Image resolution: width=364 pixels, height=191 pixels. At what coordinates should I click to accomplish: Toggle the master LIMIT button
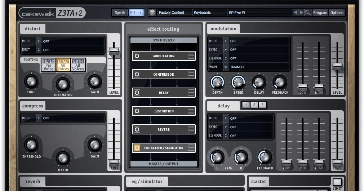coord(337,182)
